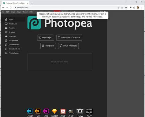Open the Image menu
This screenshot has width=145, height=117.
[x=13, y=12]
